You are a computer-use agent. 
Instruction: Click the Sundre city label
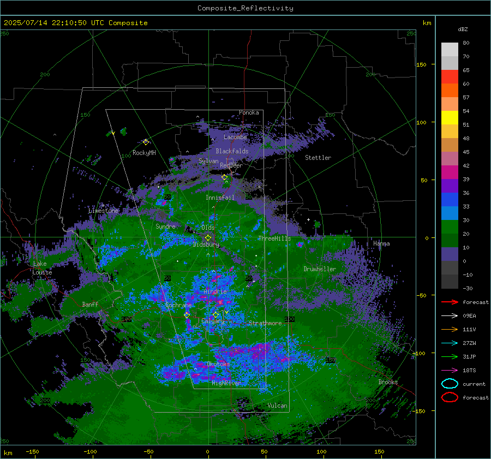tap(165, 226)
